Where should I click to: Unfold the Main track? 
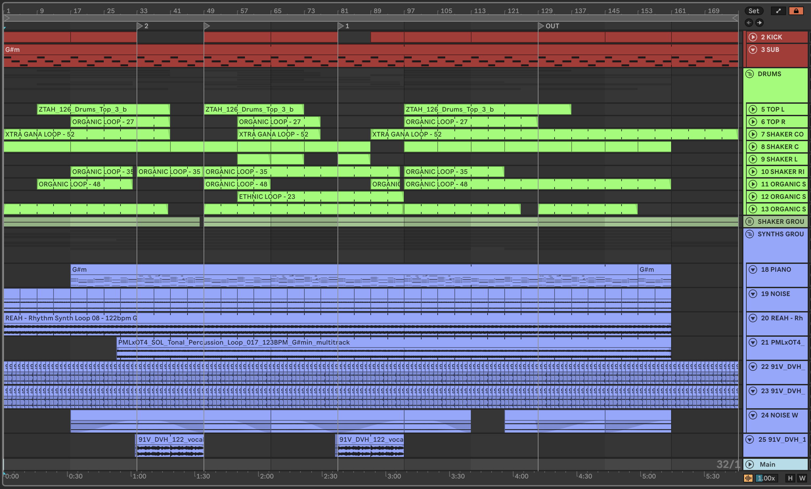pyautogui.click(x=750, y=464)
